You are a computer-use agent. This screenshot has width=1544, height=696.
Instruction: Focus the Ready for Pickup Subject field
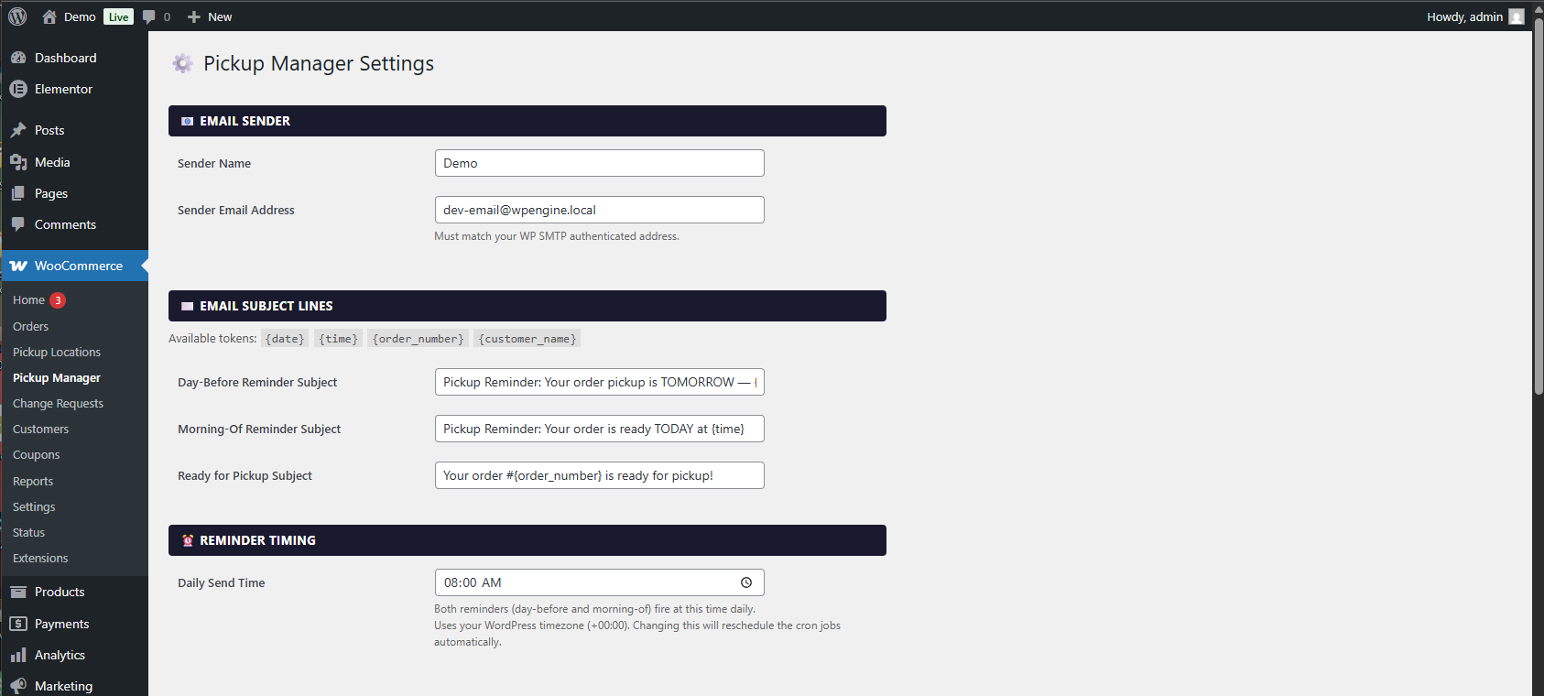600,475
